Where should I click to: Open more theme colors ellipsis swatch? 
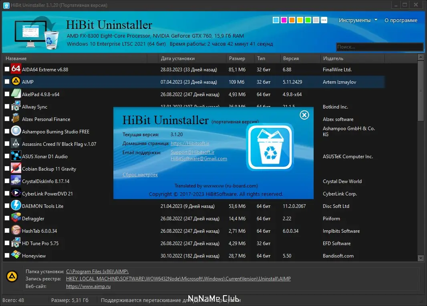[x=324, y=20]
